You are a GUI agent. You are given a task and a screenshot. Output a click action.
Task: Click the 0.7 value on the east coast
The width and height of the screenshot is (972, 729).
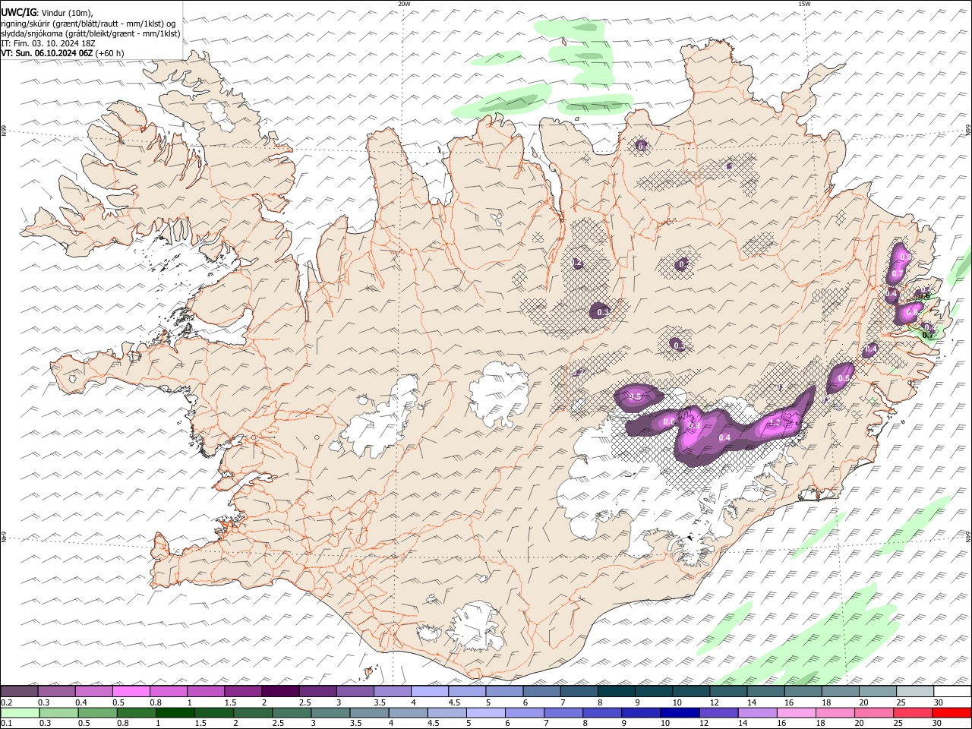point(898,273)
